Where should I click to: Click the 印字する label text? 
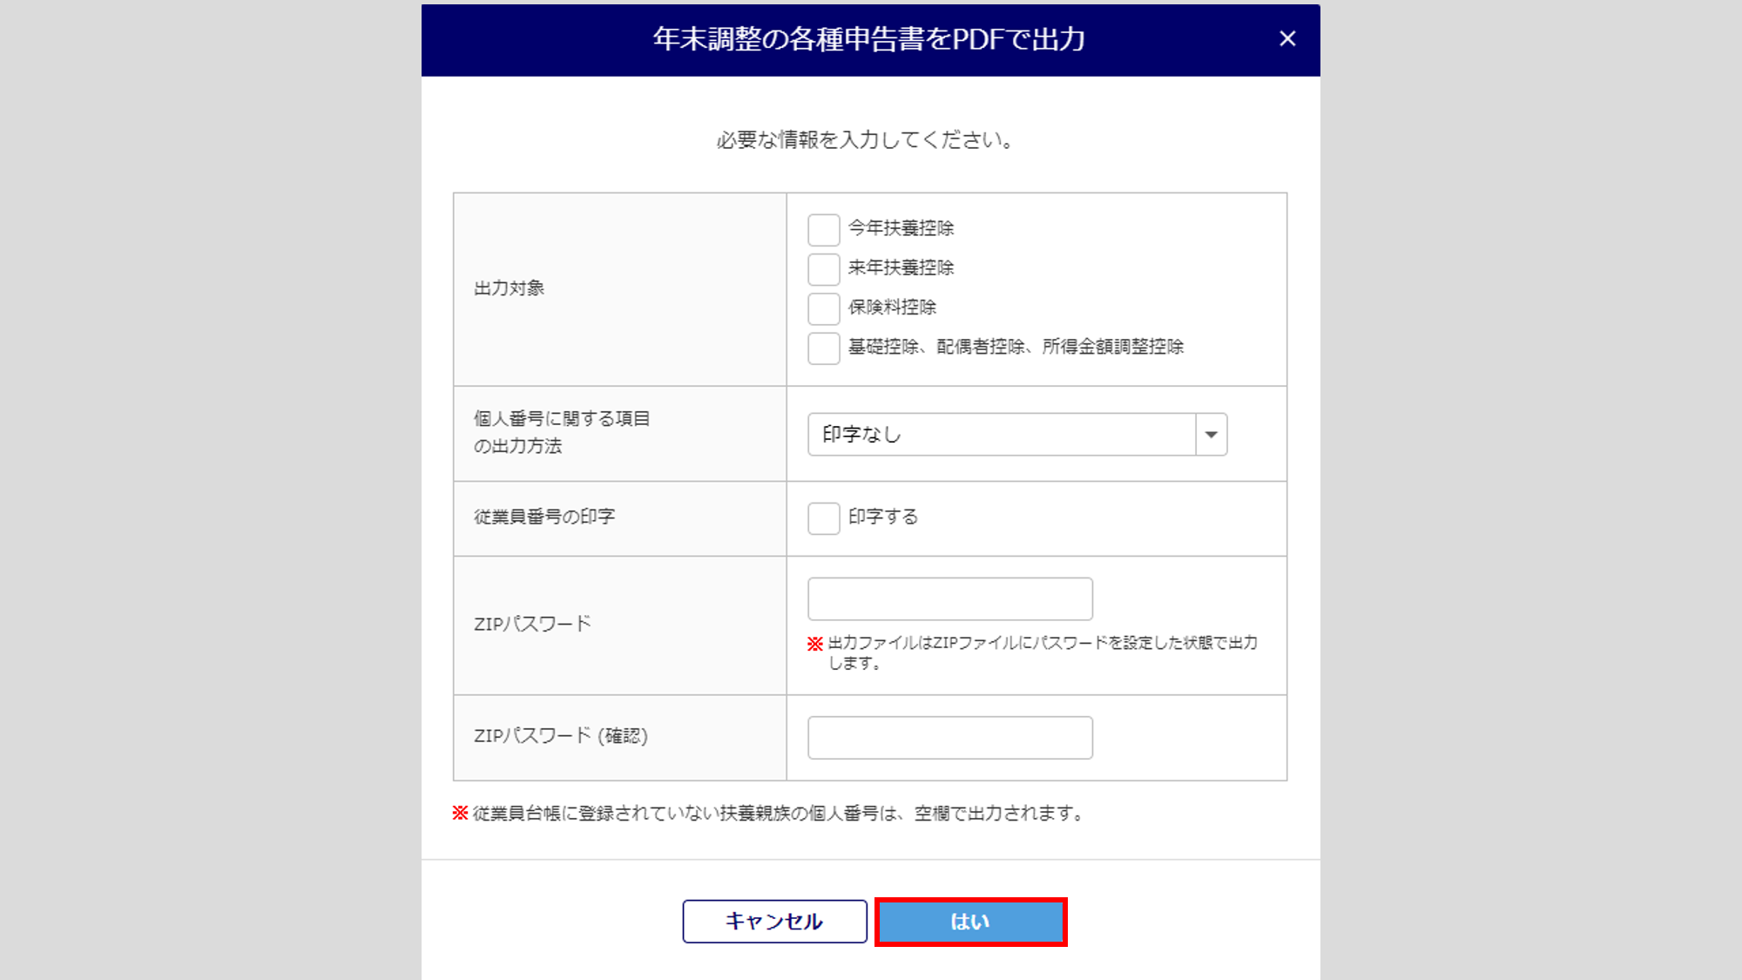(883, 517)
